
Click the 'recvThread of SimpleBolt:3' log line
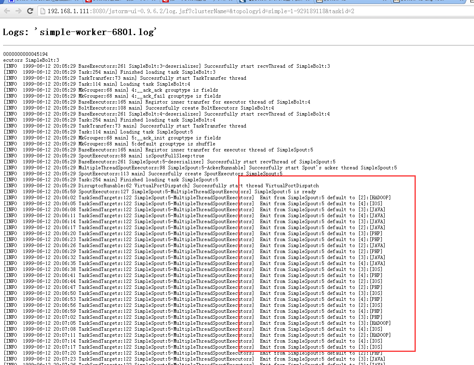click(x=166, y=66)
